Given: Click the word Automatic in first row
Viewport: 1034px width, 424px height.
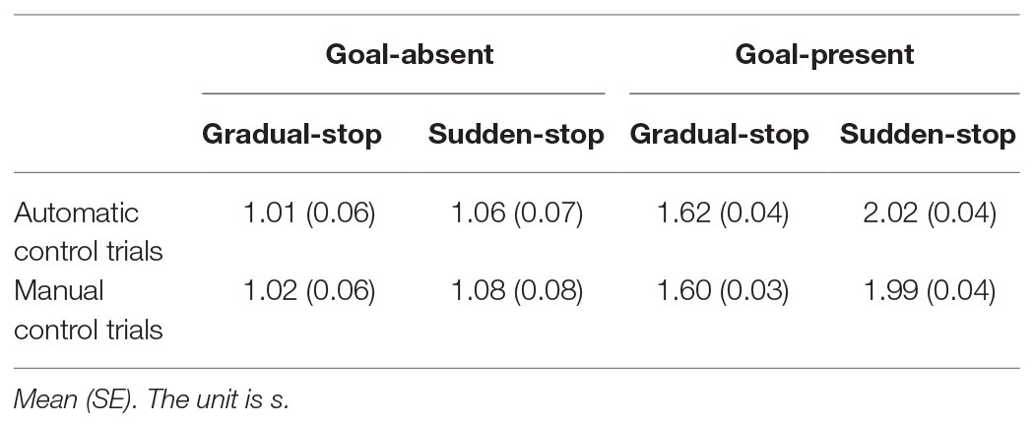Looking at the screenshot, I should tap(77, 212).
